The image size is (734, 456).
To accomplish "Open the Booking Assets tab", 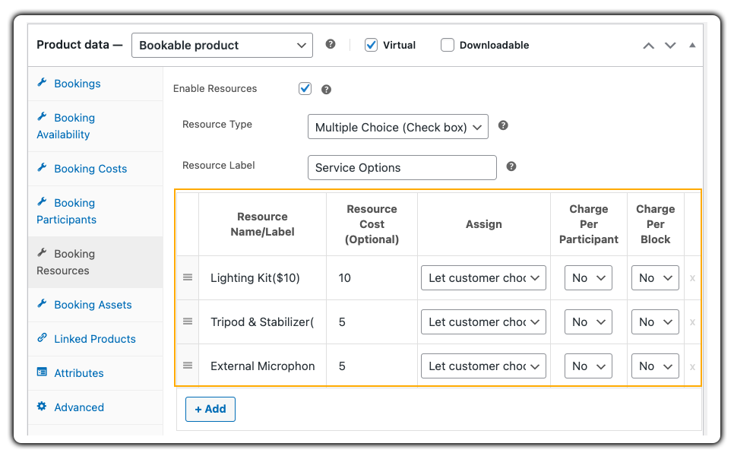I will (x=96, y=306).
